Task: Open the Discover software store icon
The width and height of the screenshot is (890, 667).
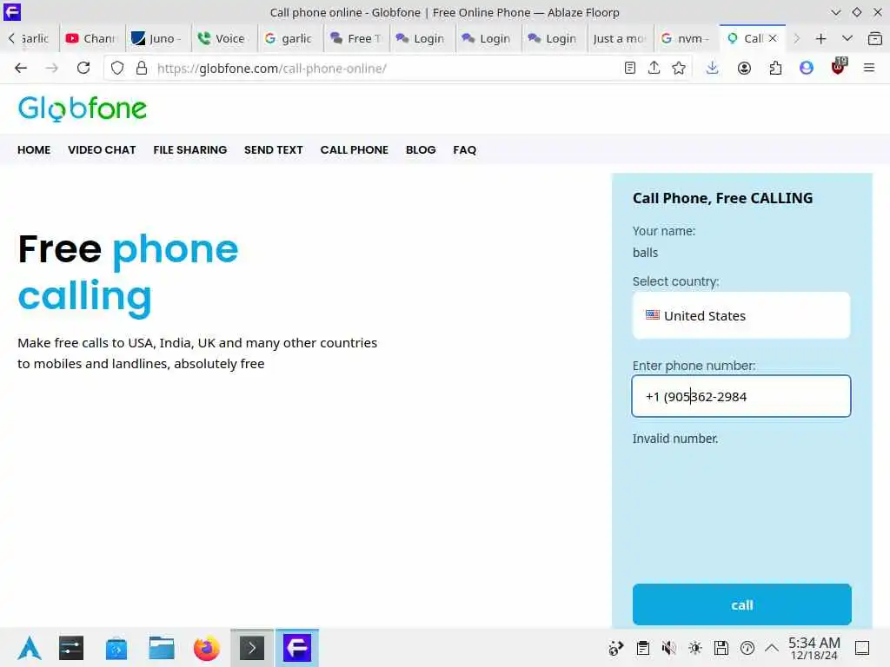Action: coord(116,648)
